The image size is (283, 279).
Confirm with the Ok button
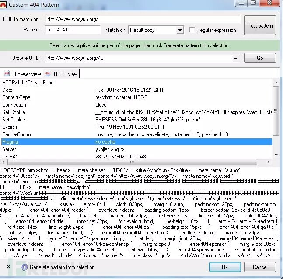(x=225, y=267)
